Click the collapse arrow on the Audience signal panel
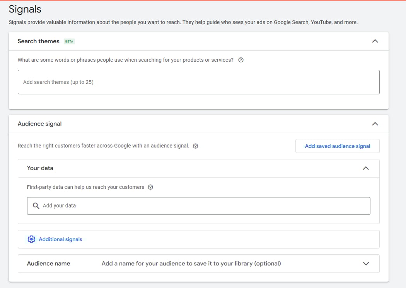The width and height of the screenshot is (406, 288). 375,124
